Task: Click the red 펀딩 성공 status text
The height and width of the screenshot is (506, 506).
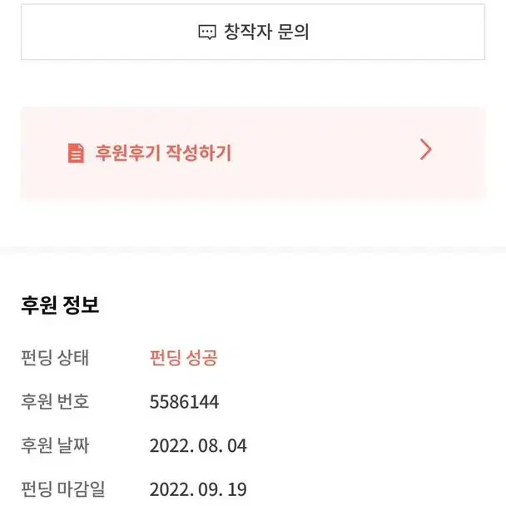Action: point(184,358)
